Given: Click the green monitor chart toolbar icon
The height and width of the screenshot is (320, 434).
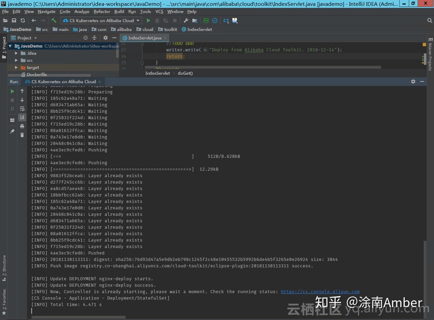Looking at the screenshot, I should pyautogui.click(x=206, y=20).
